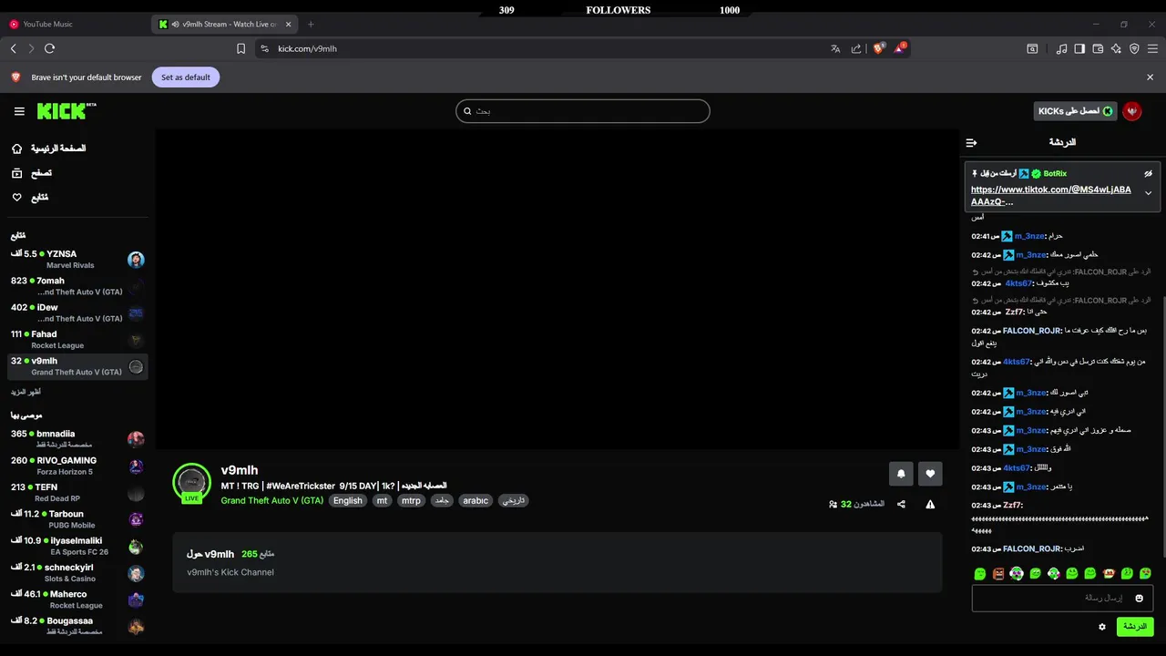Click the English tag
Image resolution: width=1166 pixels, height=656 pixels.
347,500
